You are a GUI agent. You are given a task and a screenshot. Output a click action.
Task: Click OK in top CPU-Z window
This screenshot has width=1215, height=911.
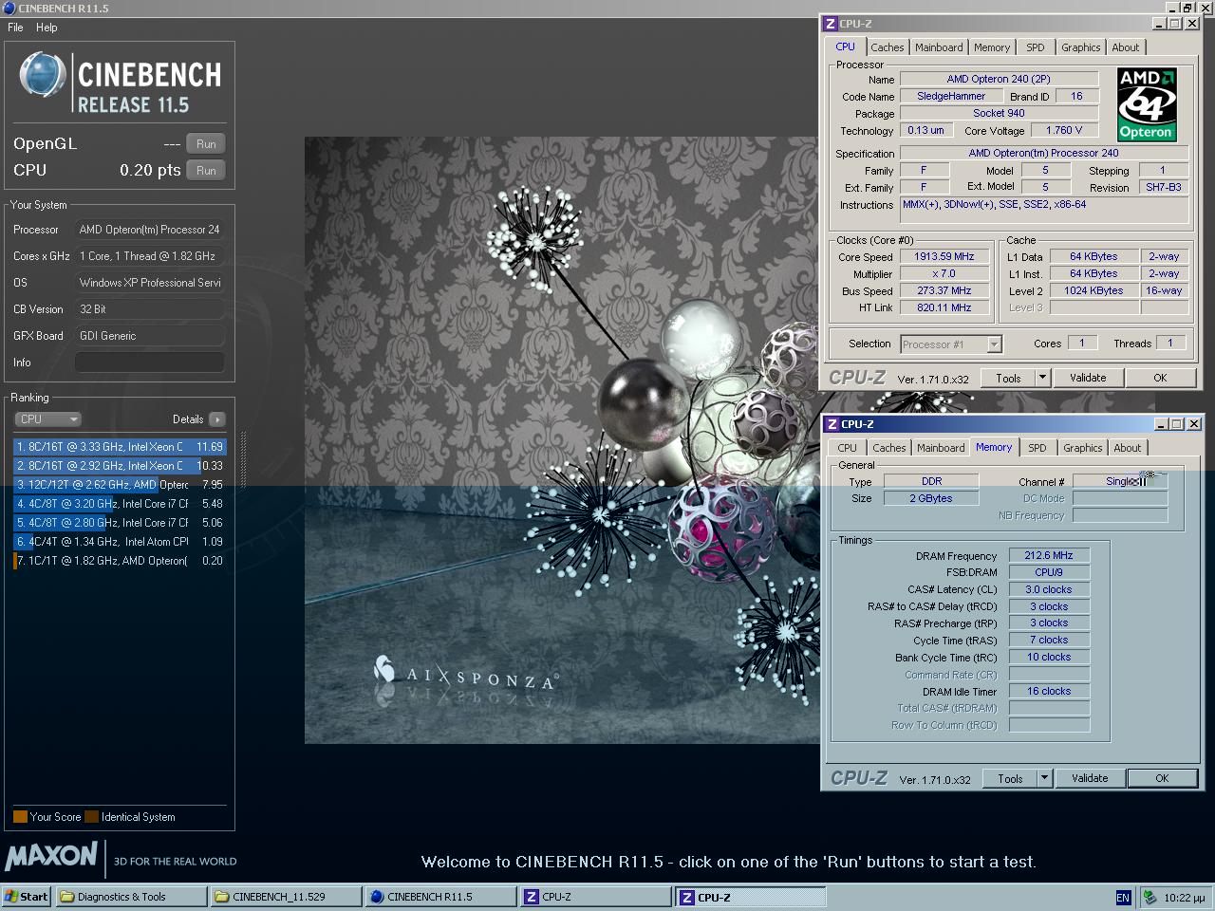(1160, 378)
